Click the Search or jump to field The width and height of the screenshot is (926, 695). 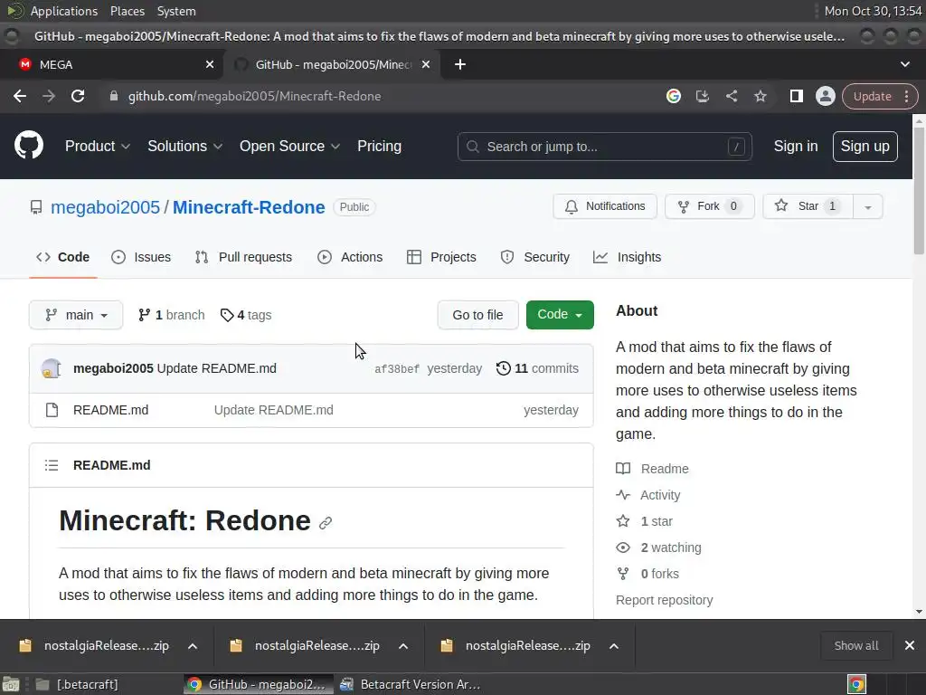tap(605, 147)
